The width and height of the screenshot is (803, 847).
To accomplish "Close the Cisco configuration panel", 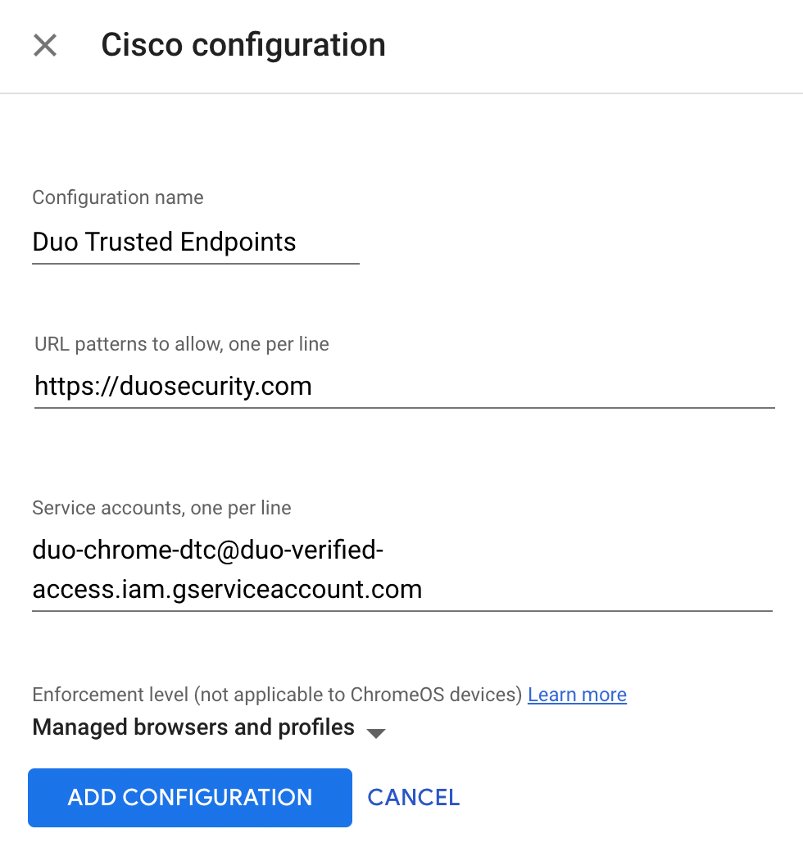I will 45,45.
